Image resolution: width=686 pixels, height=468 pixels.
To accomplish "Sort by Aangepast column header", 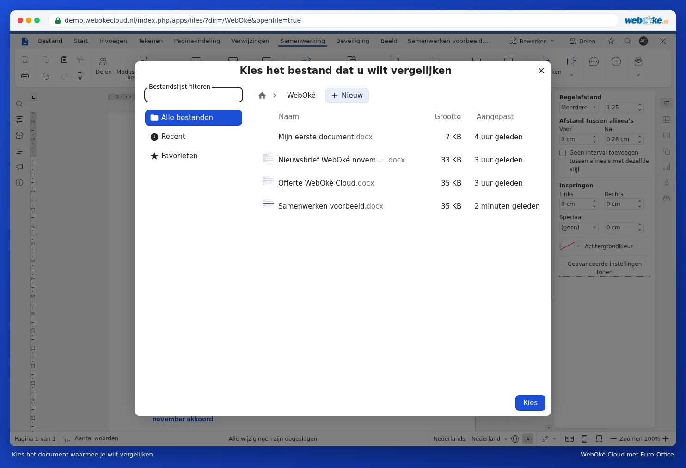I will point(495,117).
